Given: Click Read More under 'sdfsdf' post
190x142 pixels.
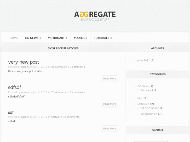Looking at the screenshot, I should point(110,104).
